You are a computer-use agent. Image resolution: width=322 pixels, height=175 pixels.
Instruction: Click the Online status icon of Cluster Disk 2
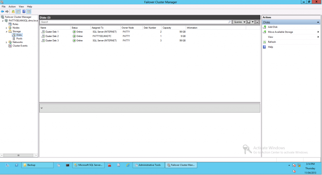click(74, 36)
